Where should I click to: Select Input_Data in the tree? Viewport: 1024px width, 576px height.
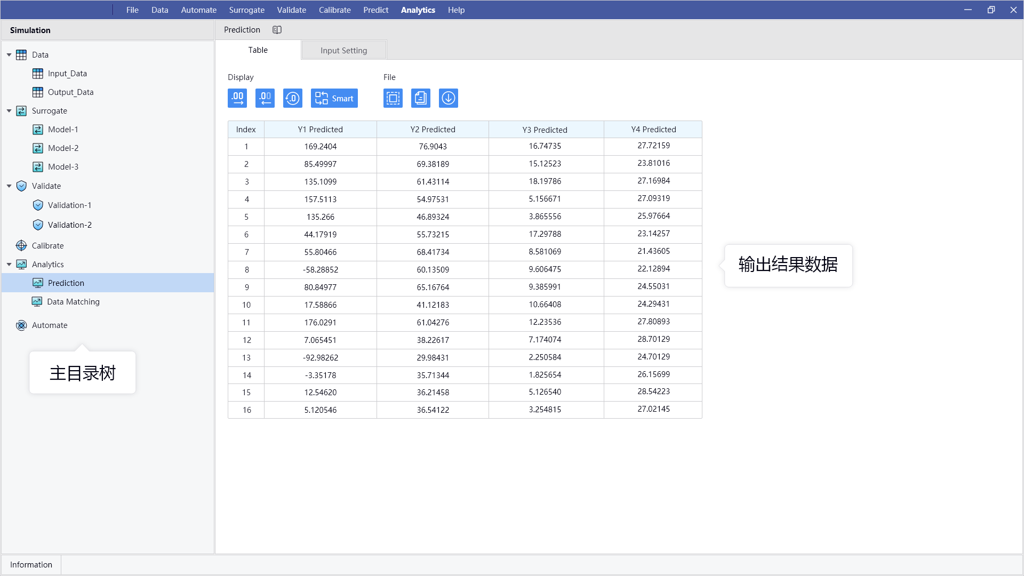pyautogui.click(x=67, y=74)
